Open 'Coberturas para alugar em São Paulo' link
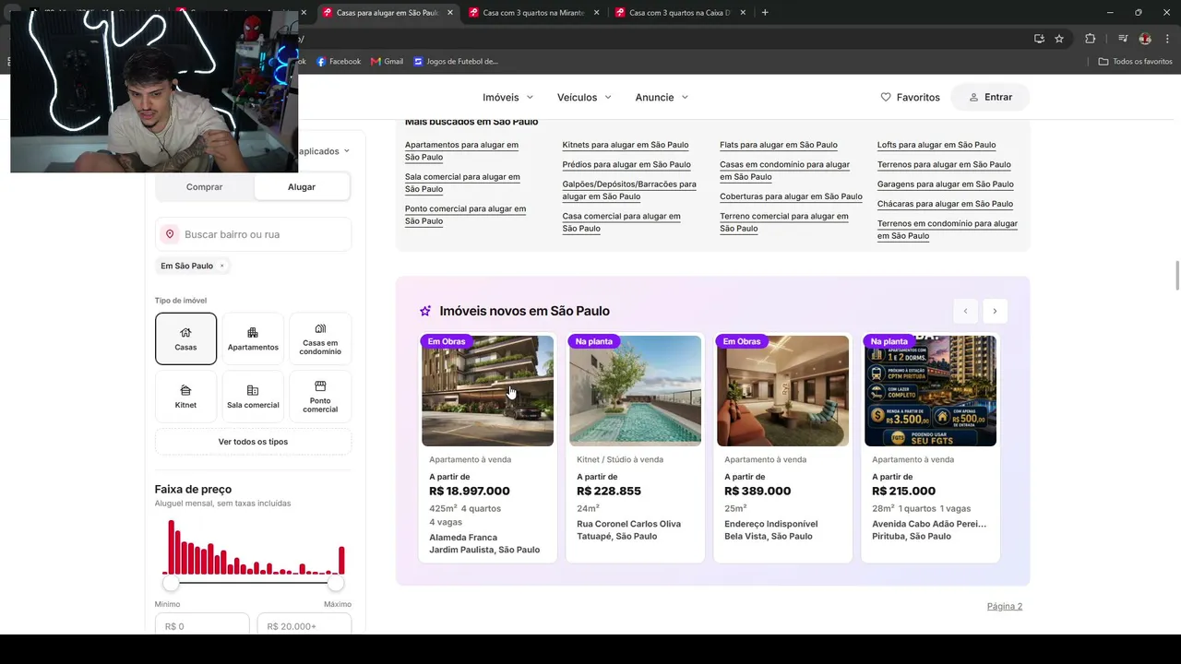The width and height of the screenshot is (1181, 664). [791, 196]
